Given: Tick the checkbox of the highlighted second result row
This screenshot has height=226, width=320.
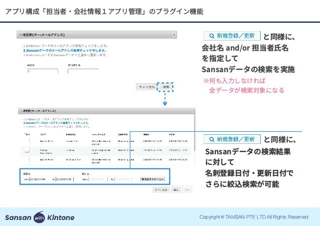Looking at the screenshot, I should point(27,150).
